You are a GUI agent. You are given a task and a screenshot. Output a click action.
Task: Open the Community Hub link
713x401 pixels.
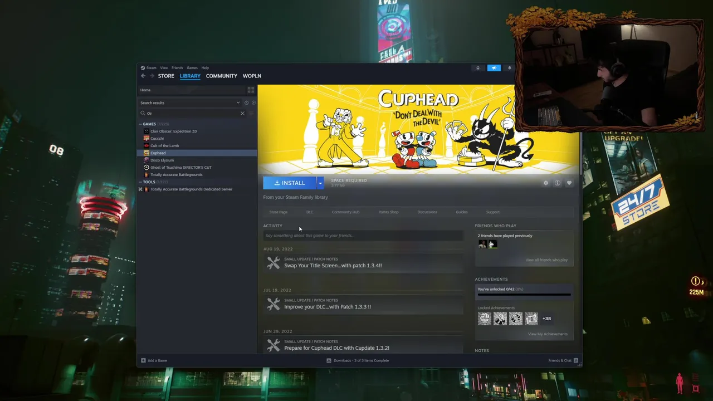(x=345, y=212)
